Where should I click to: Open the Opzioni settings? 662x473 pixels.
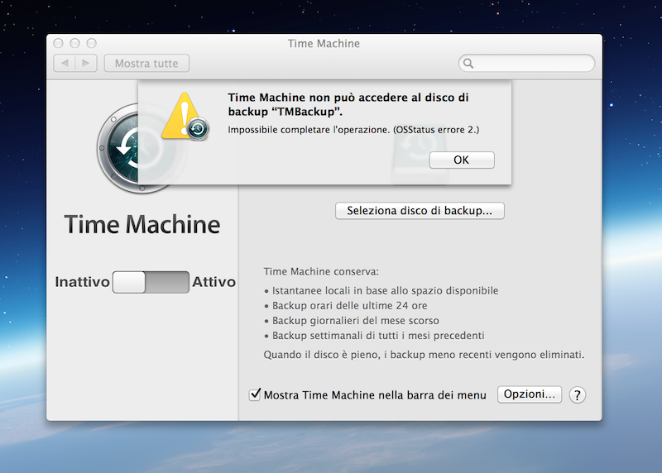coord(530,394)
